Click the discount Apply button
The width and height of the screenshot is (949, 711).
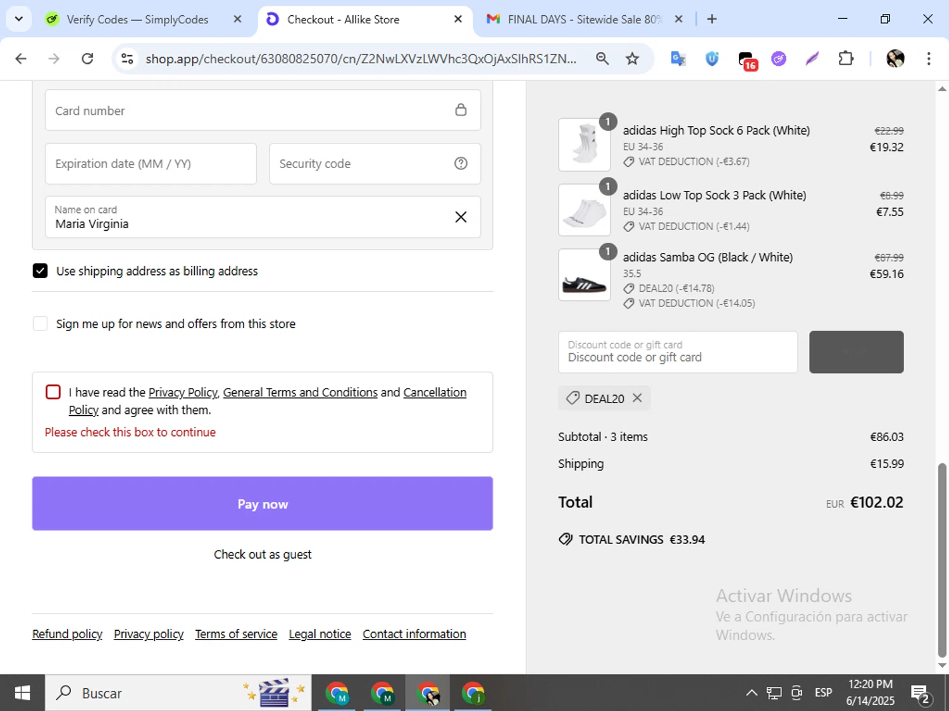tap(857, 352)
